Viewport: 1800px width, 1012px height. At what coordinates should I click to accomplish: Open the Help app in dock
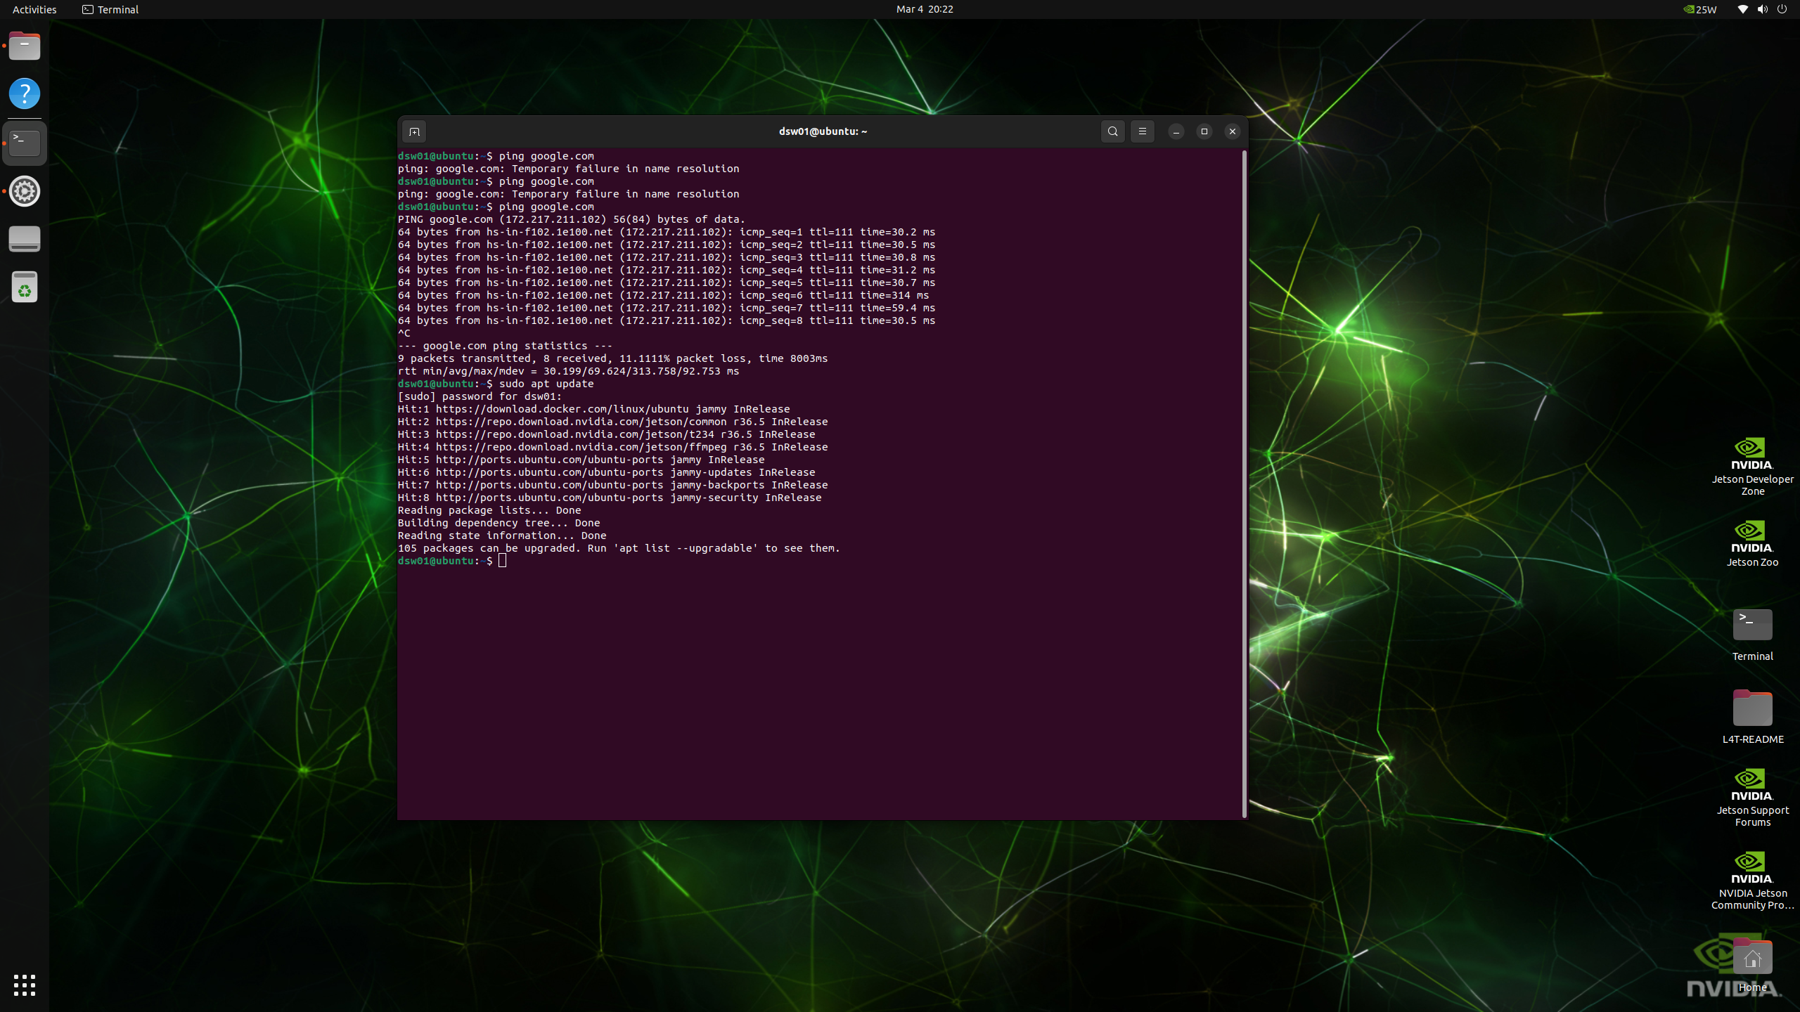25,93
